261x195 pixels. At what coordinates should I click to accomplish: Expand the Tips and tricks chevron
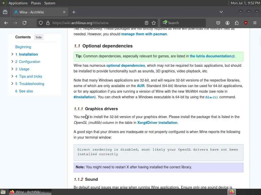(x=12, y=76)
